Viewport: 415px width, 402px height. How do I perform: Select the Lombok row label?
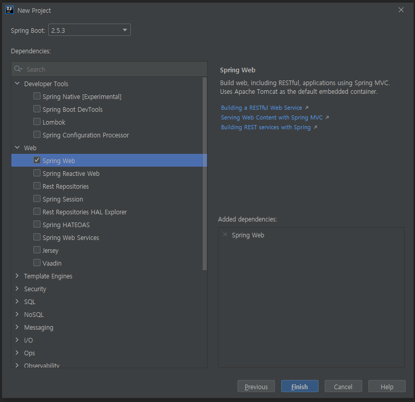point(54,122)
